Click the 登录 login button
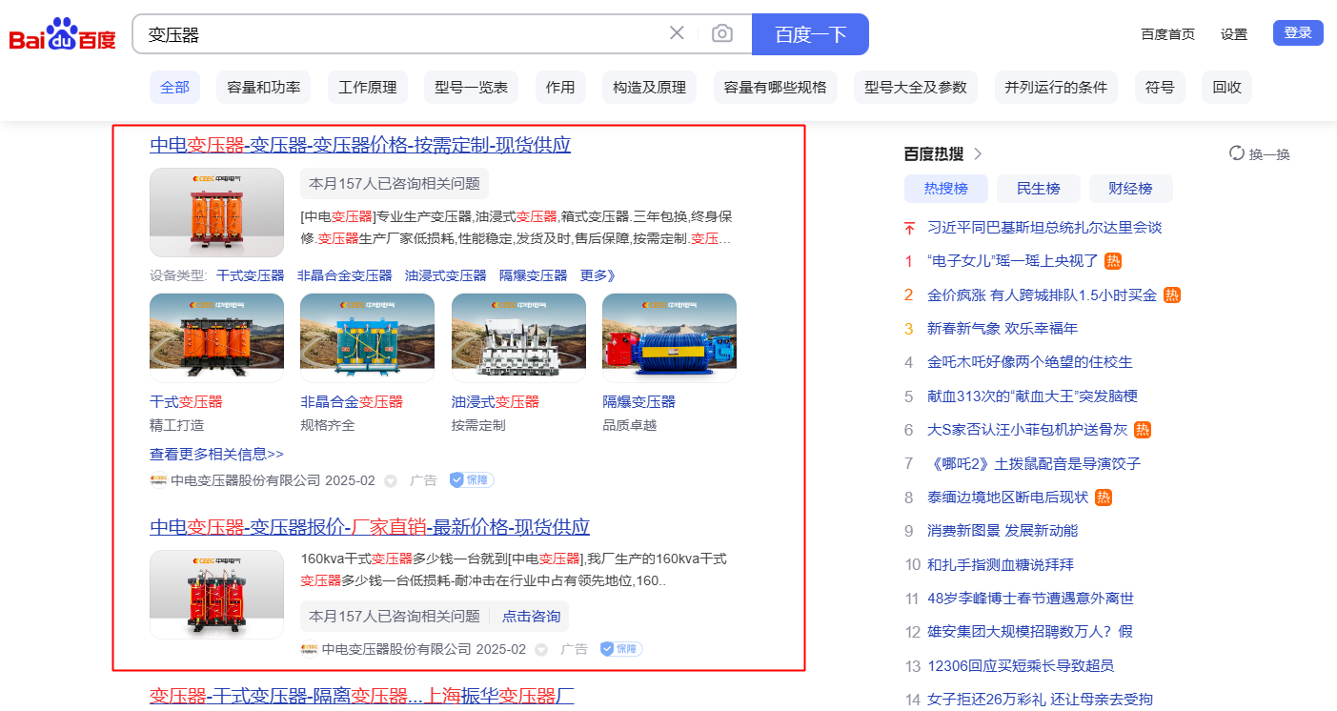The width and height of the screenshot is (1337, 711). (1297, 33)
